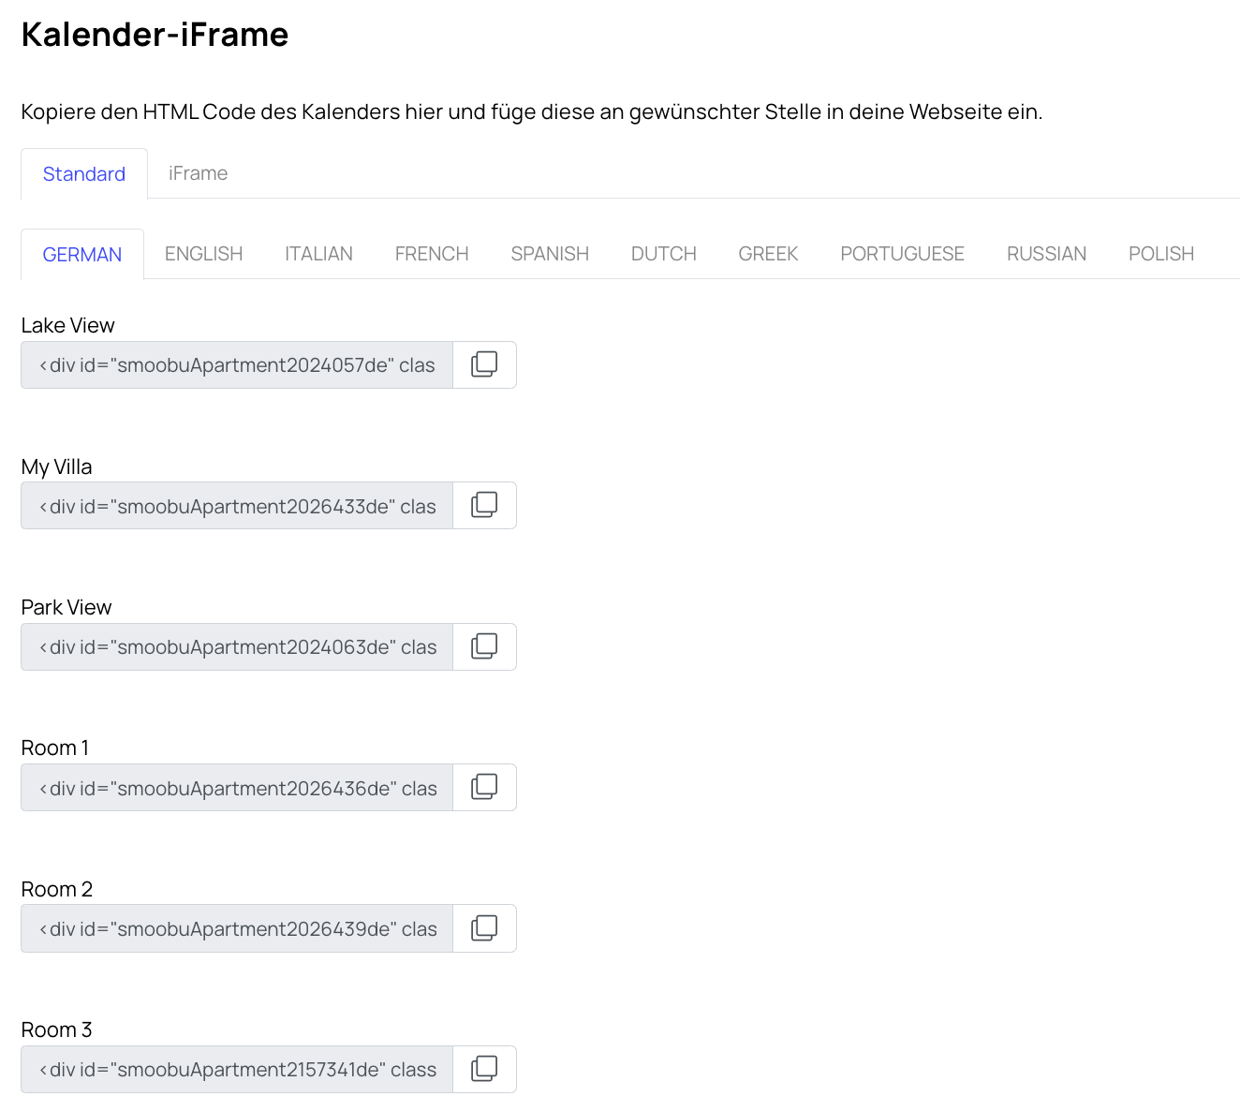Select the Standard tab
The image size is (1240, 1111).
point(84,173)
